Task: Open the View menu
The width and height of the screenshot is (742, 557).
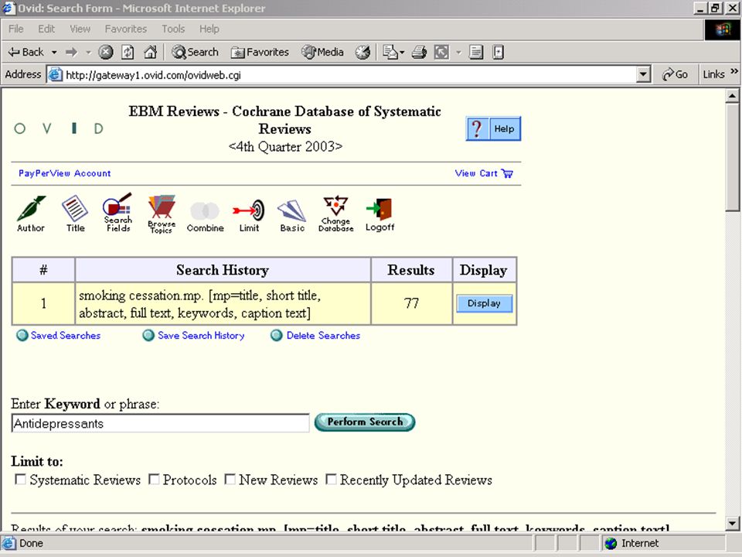Action: click(x=80, y=29)
